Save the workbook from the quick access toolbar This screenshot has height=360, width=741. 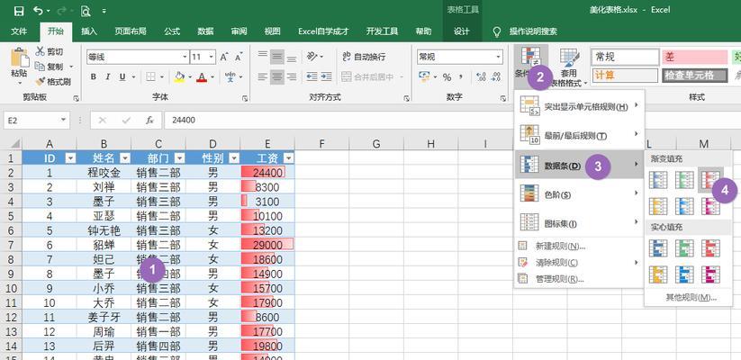(x=18, y=11)
